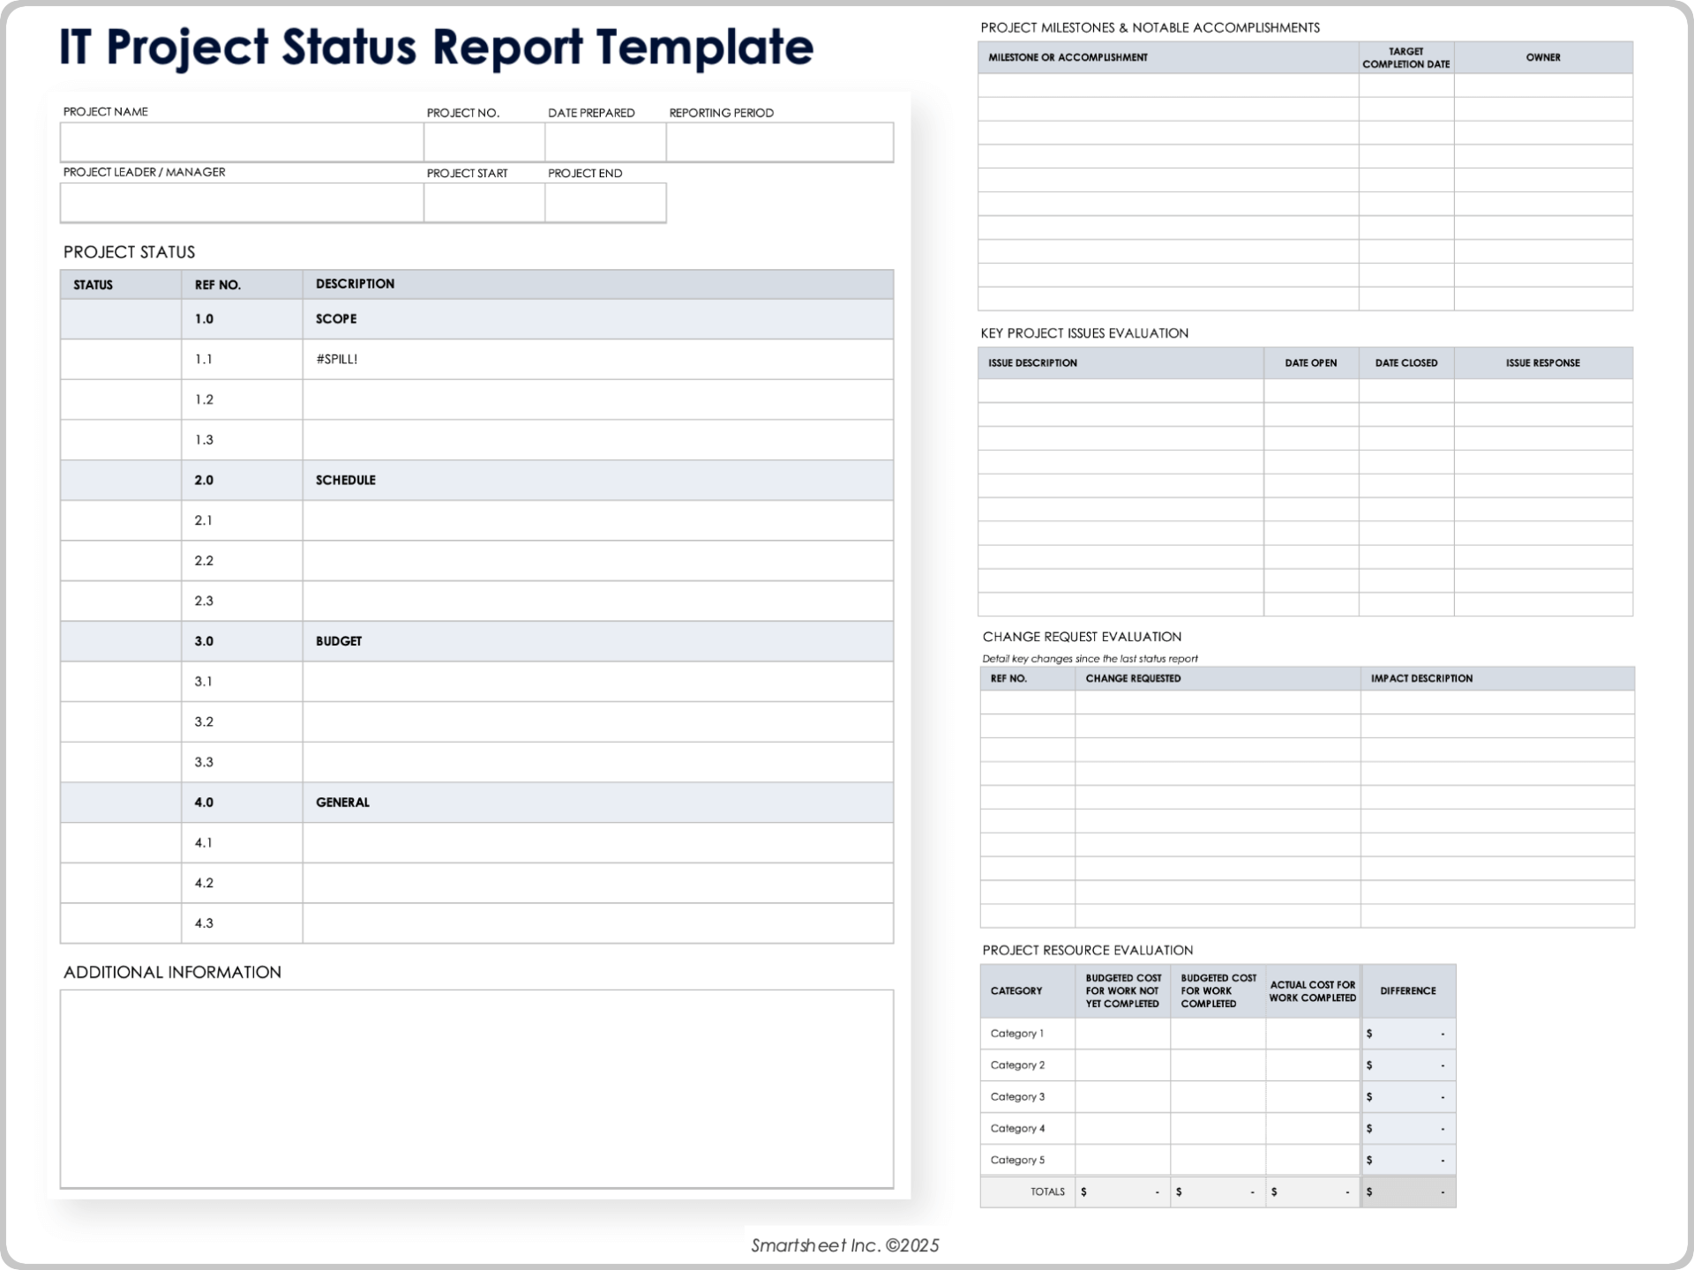Click the DATE PREPARED field
The image size is (1694, 1270).
(604, 141)
